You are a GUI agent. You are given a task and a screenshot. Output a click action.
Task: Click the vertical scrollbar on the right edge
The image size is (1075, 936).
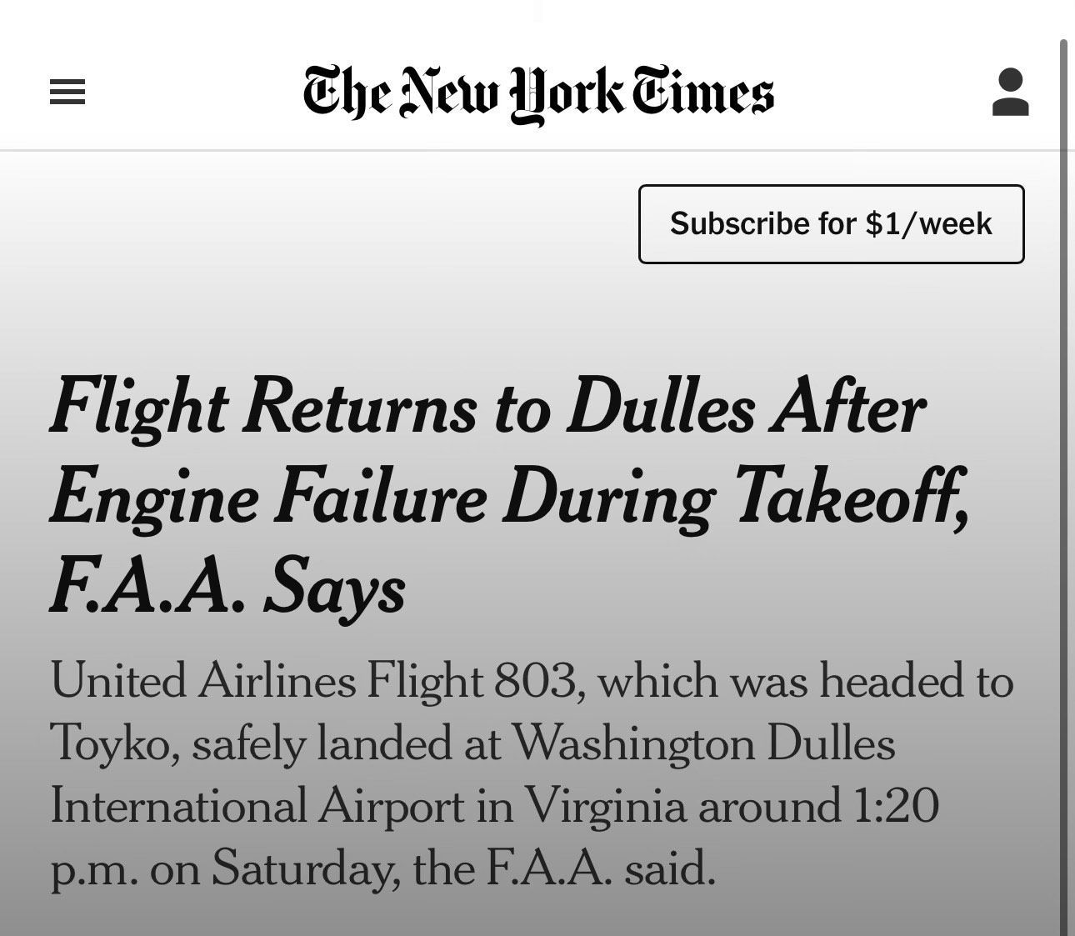(1063, 487)
